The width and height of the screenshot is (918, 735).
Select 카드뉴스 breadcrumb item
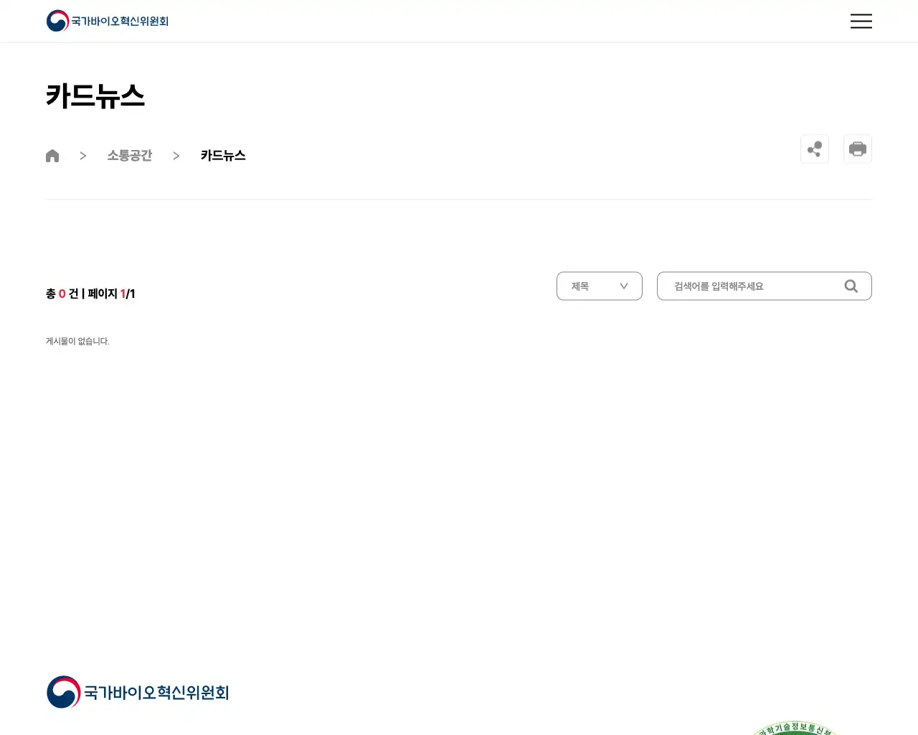pyautogui.click(x=223, y=156)
